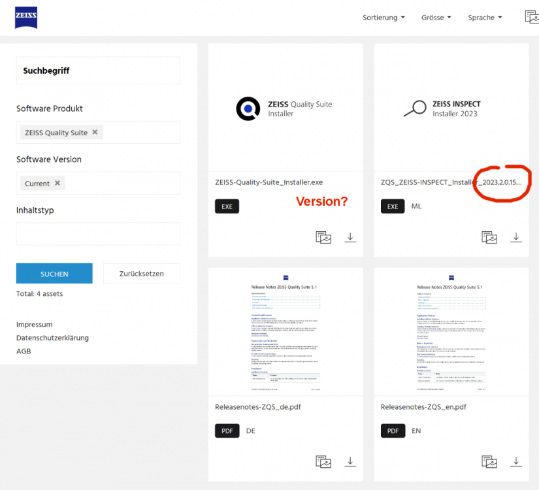The height and width of the screenshot is (490, 539).
Task: Download Releasenotes-ZQS_en.pdf file
Action: coord(516,462)
